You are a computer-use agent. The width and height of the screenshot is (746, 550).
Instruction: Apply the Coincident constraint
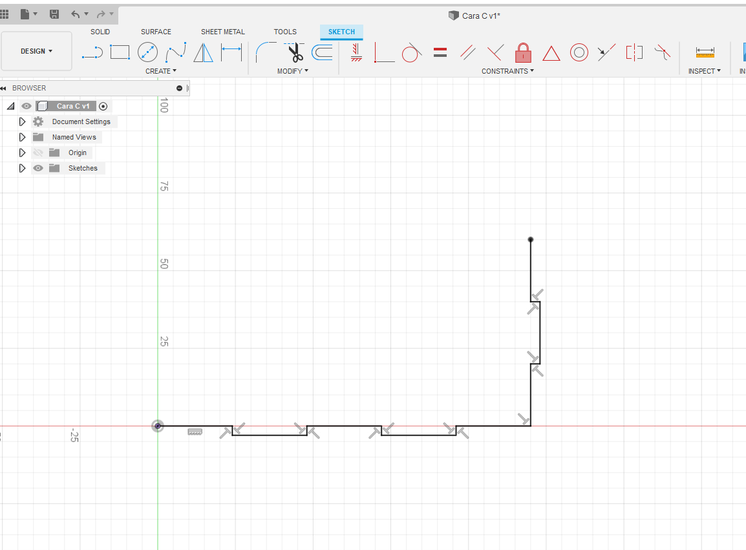point(385,52)
